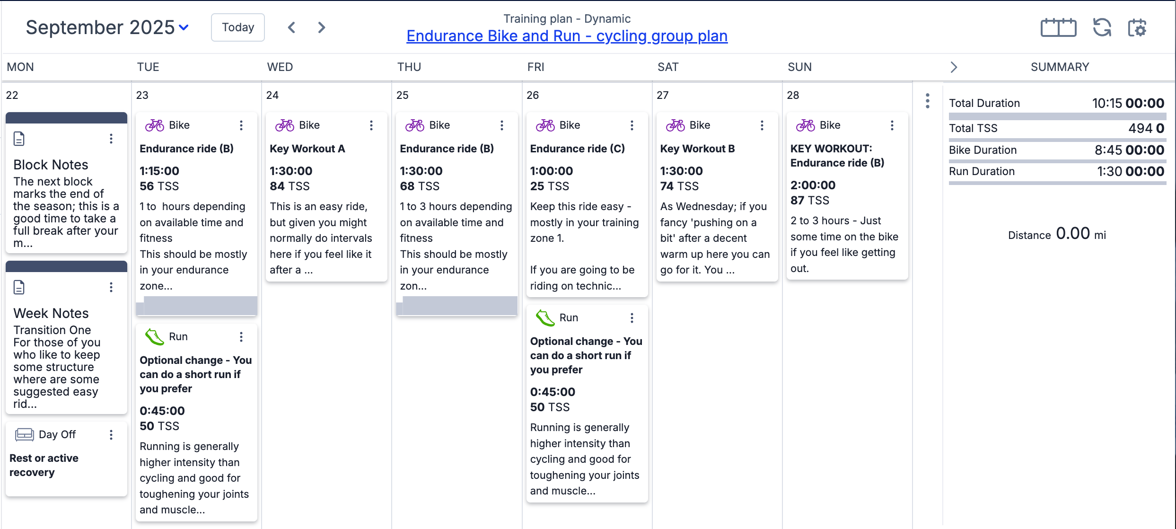
Task: Click the Day Off bed icon
Action: [24, 434]
